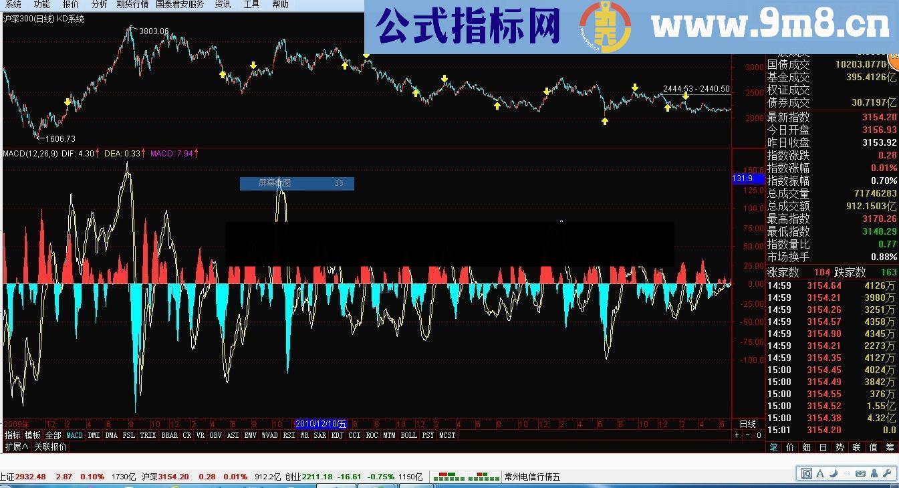Click the IME Q logo icon
The width and height of the screenshot is (899, 488).
[x=805, y=474]
